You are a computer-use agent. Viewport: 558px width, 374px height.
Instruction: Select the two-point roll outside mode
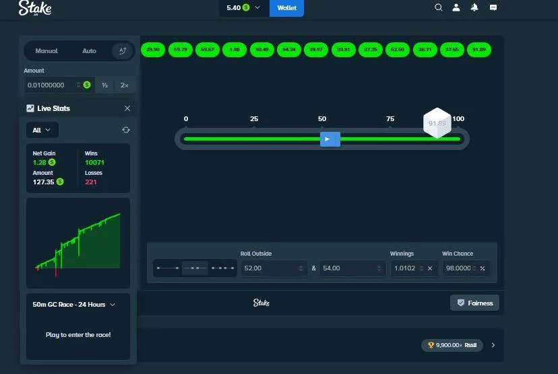(195, 268)
